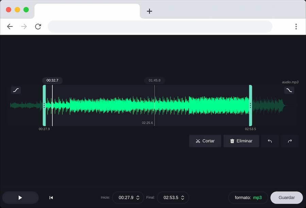Toggle the fade-in curve icon
The height and width of the screenshot is (208, 306).
pyautogui.click(x=16, y=90)
